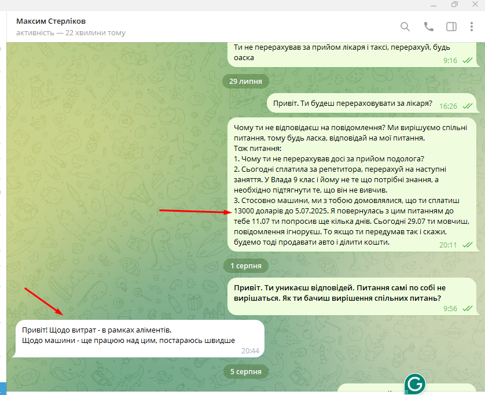Restore down the Telegram window

(x=454, y=4)
